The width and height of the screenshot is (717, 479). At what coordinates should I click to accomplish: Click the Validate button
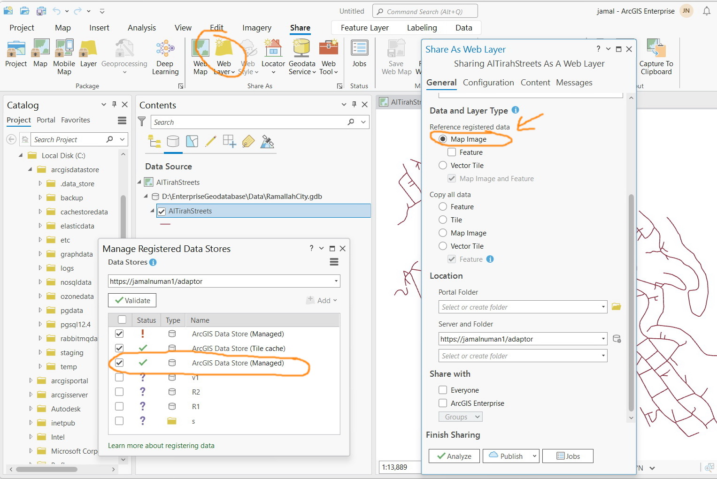coord(132,300)
